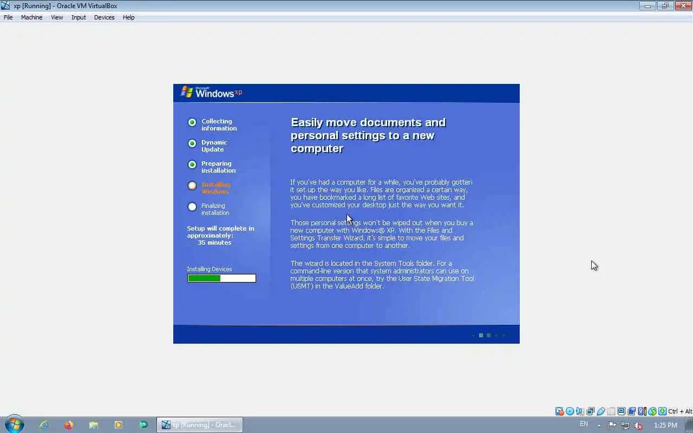Open Windows Explorer from the taskbar
The image size is (693, 433).
point(94,425)
